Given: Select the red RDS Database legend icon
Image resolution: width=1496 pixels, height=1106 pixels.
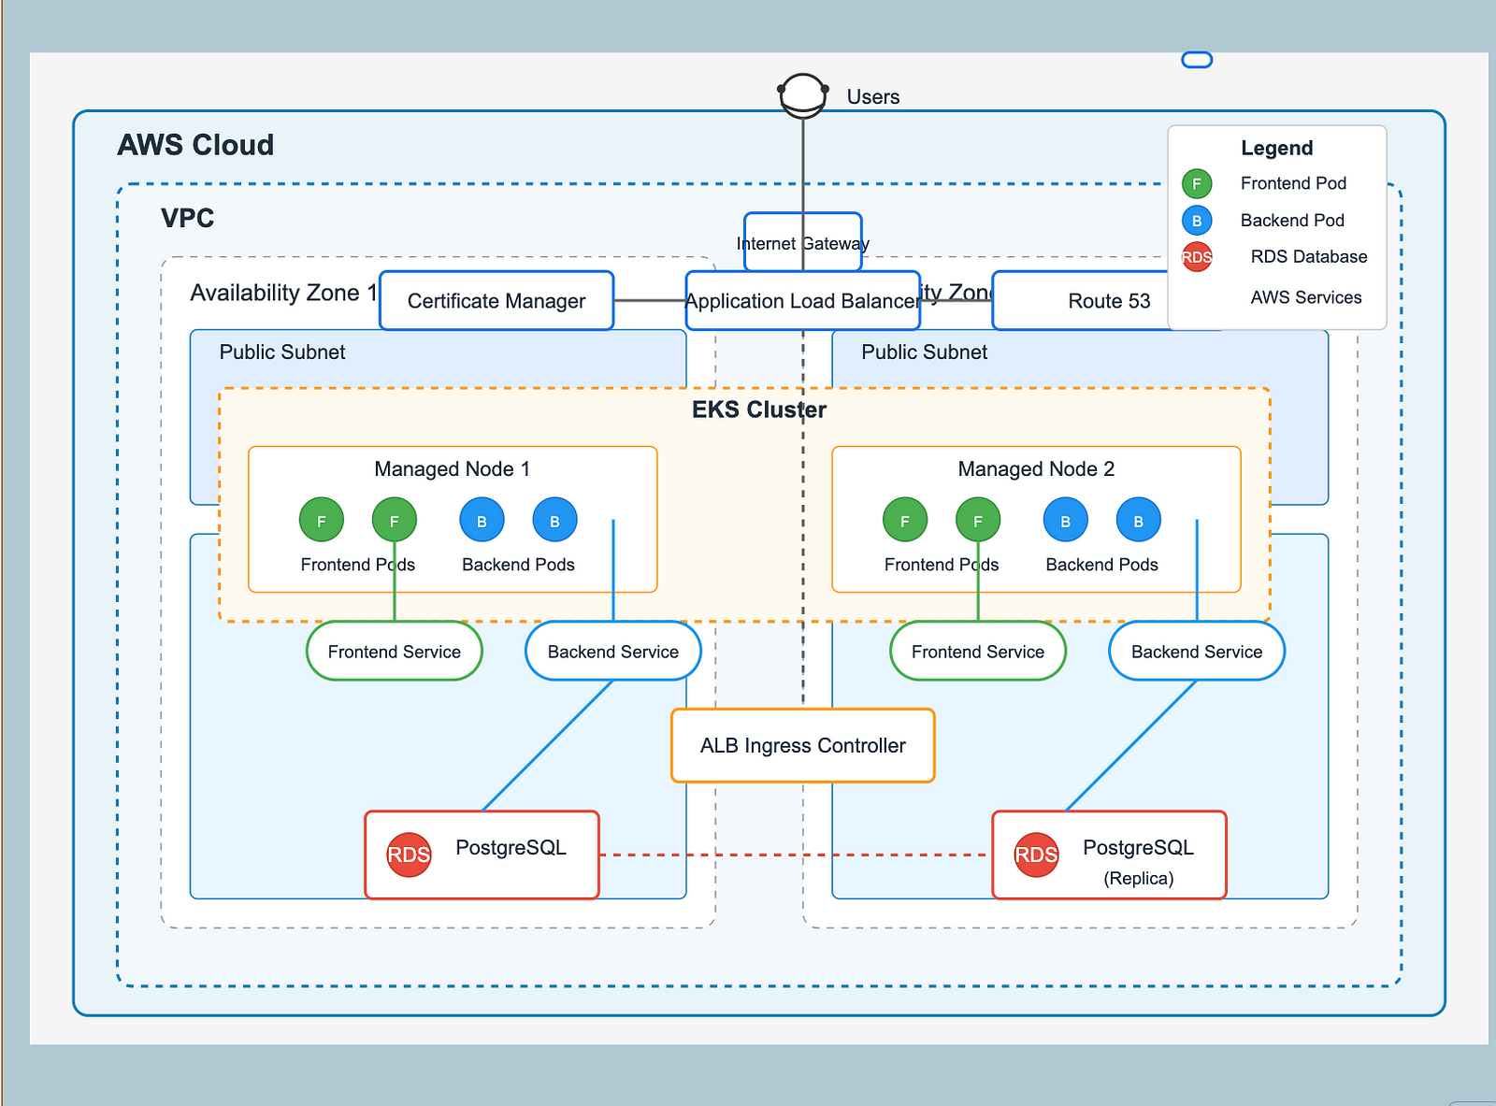Looking at the screenshot, I should pos(1197,257).
